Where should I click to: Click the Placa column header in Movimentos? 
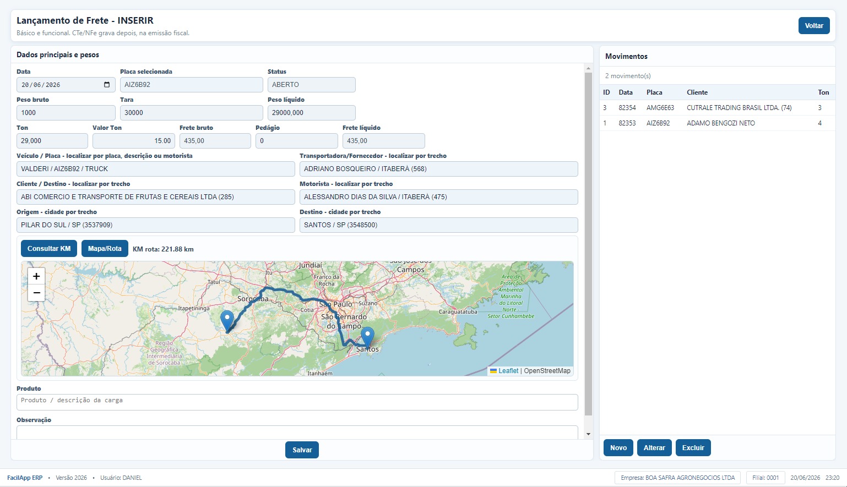tap(654, 92)
